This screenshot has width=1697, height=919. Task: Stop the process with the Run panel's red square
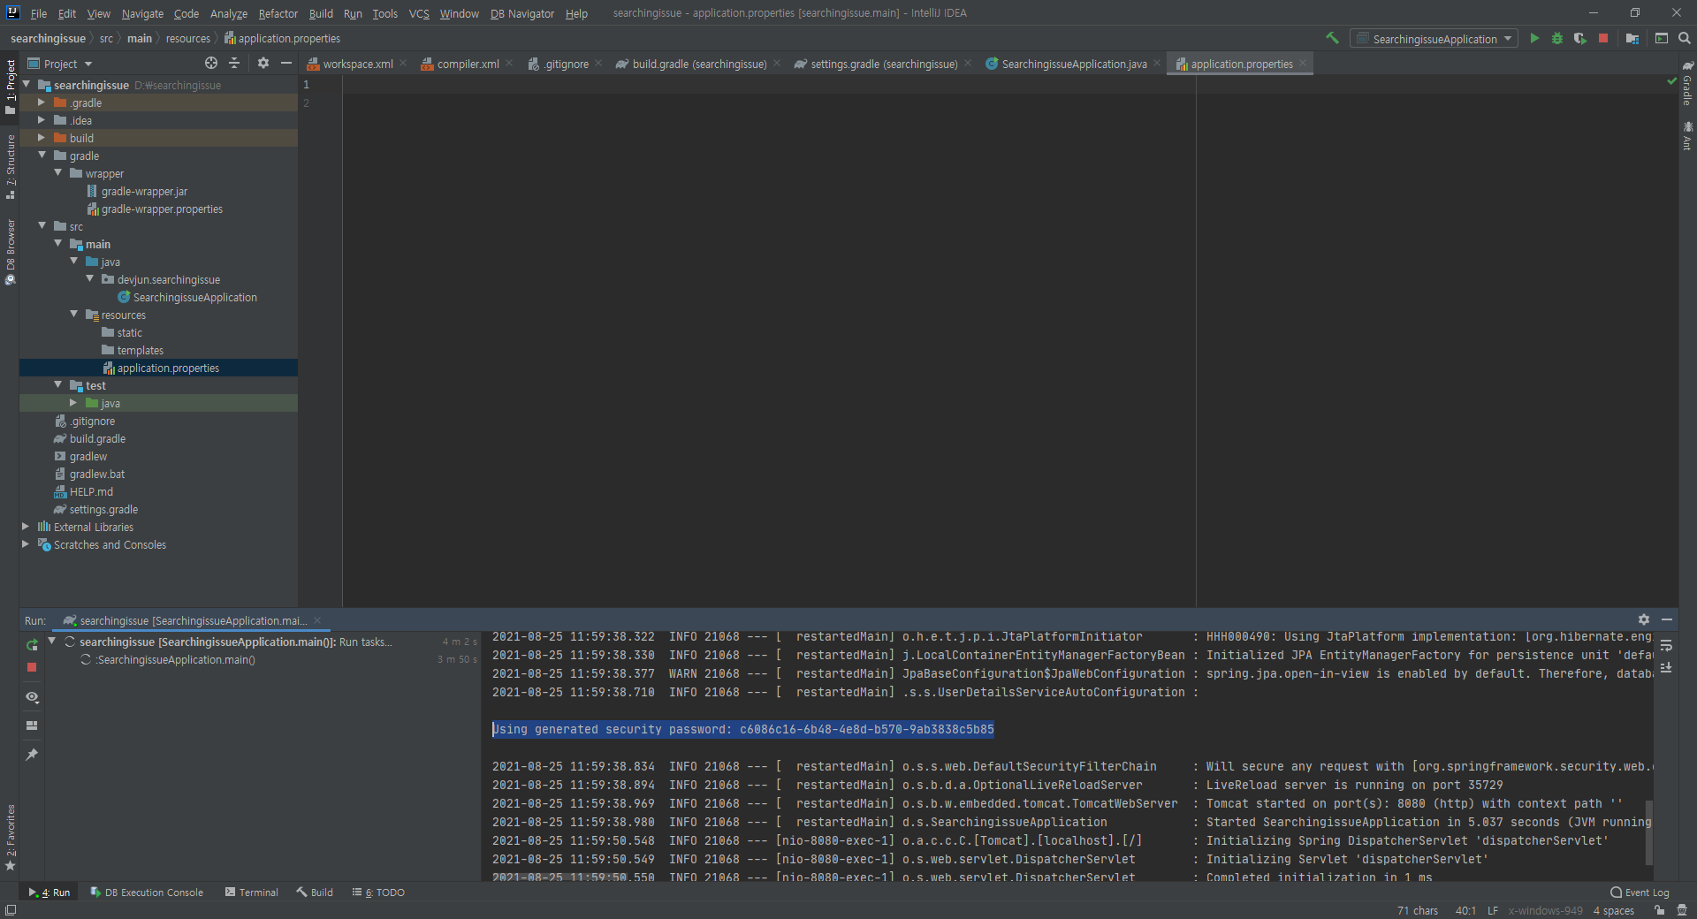click(x=32, y=667)
